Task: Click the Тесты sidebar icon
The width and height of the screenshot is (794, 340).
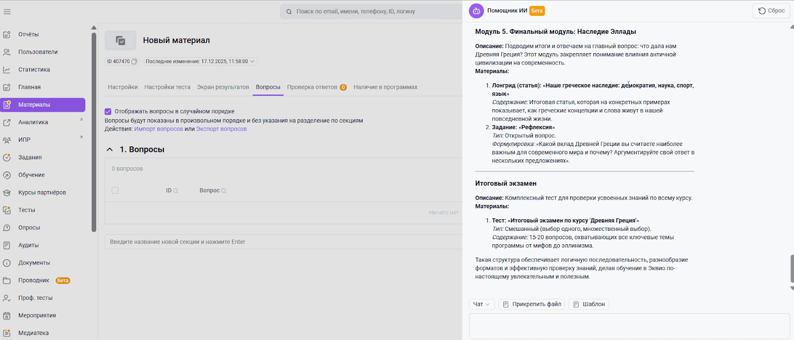Action: click(x=7, y=210)
